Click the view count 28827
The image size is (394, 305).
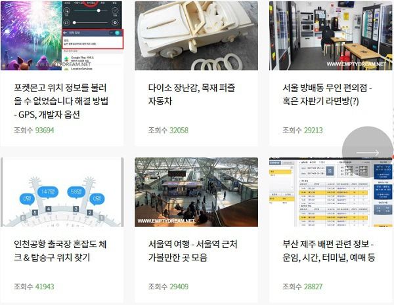(313, 287)
